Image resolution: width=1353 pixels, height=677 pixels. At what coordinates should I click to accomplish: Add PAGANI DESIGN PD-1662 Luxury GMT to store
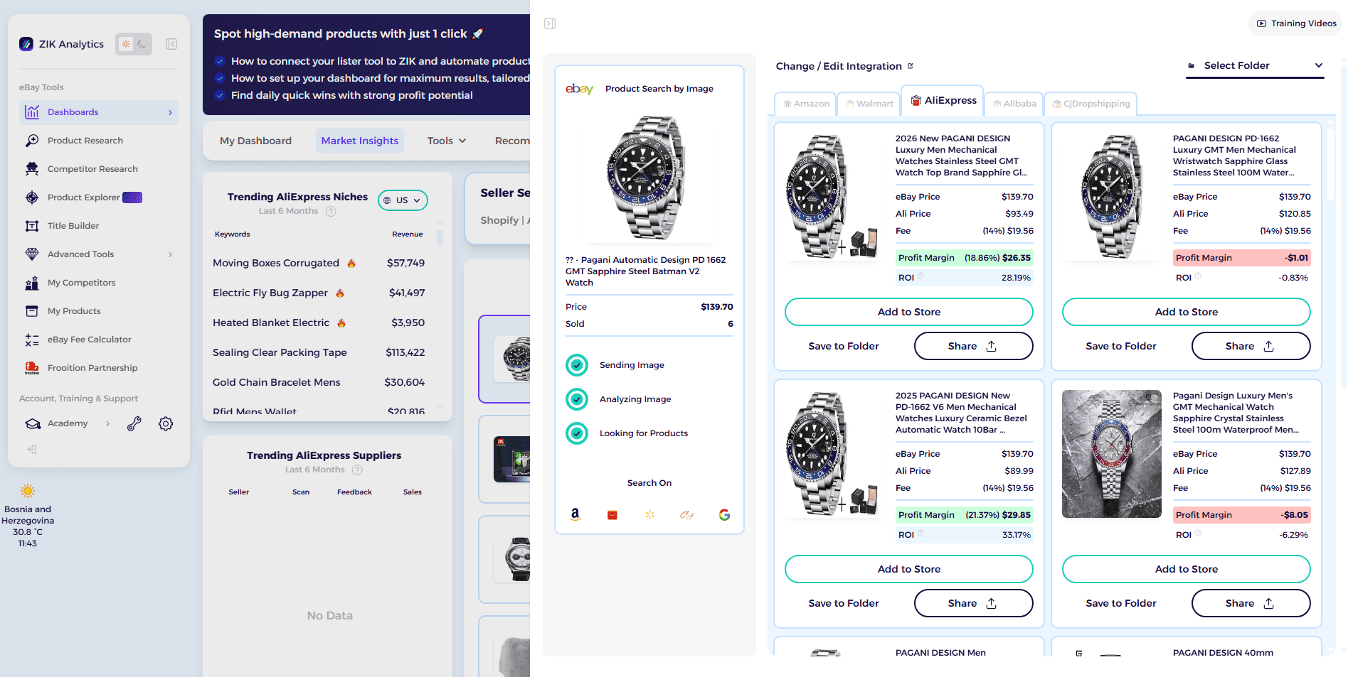(1186, 312)
